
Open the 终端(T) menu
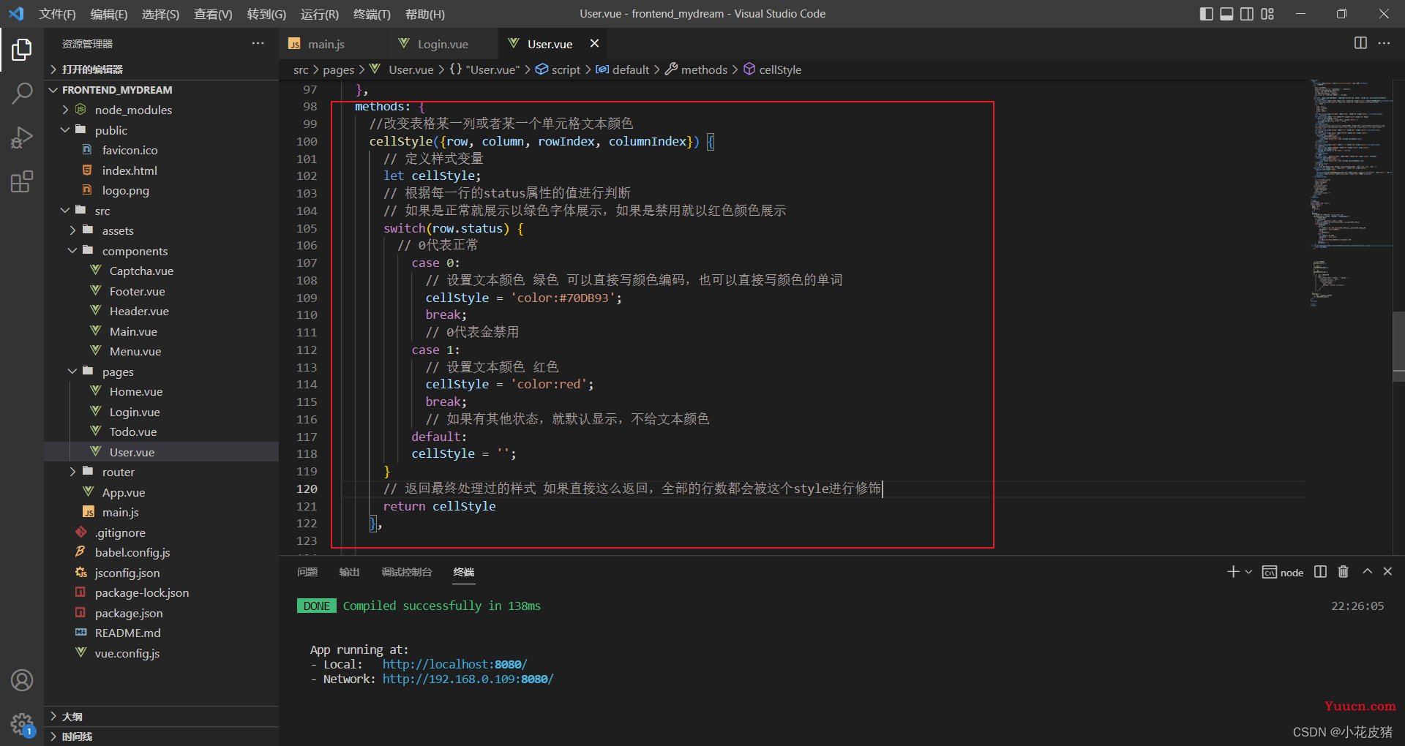pyautogui.click(x=372, y=14)
